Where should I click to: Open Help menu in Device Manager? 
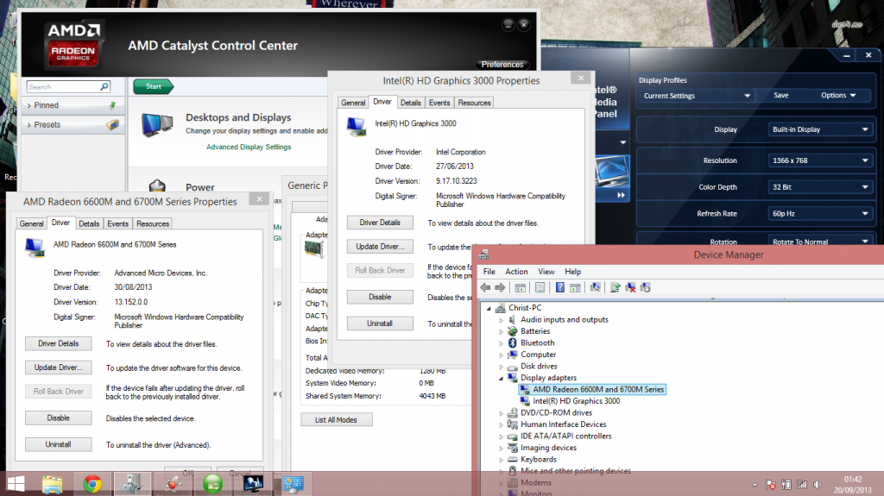click(573, 272)
